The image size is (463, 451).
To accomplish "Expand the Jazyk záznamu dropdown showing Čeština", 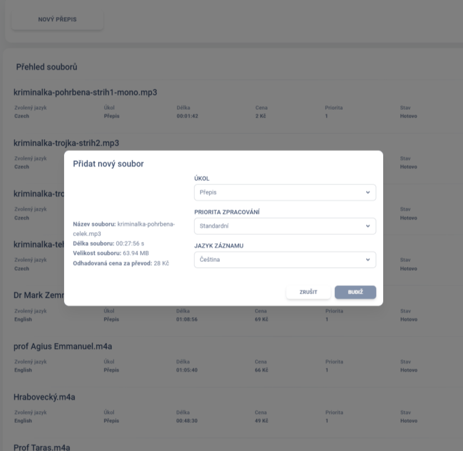I will (x=284, y=260).
